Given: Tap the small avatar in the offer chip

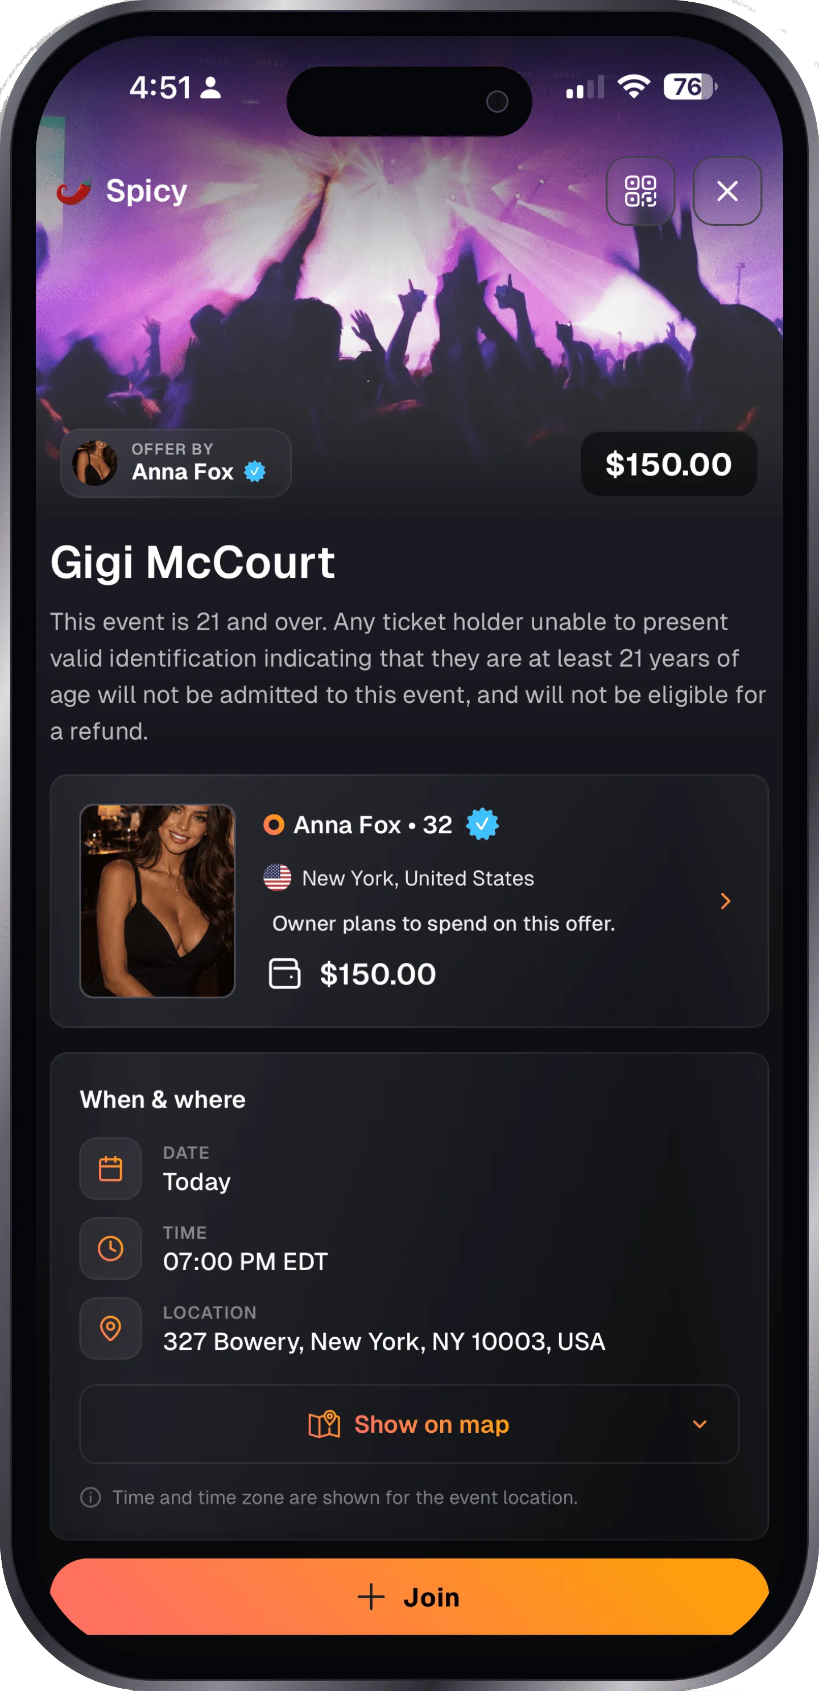Looking at the screenshot, I should pos(95,463).
